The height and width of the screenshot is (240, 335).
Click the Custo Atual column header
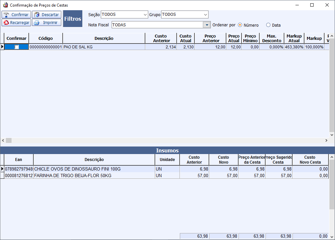(185, 39)
